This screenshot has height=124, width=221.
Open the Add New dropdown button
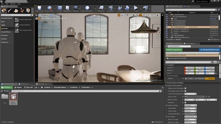pyautogui.click(x=7, y=87)
